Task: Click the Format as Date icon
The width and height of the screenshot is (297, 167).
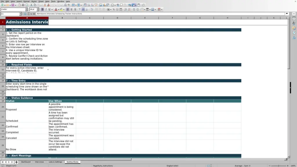Action: (121, 9)
